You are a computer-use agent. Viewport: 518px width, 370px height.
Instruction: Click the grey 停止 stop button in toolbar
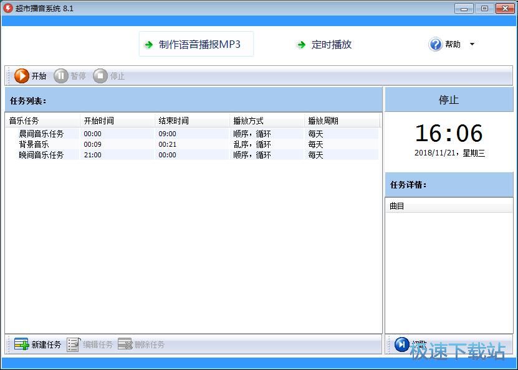pos(108,76)
